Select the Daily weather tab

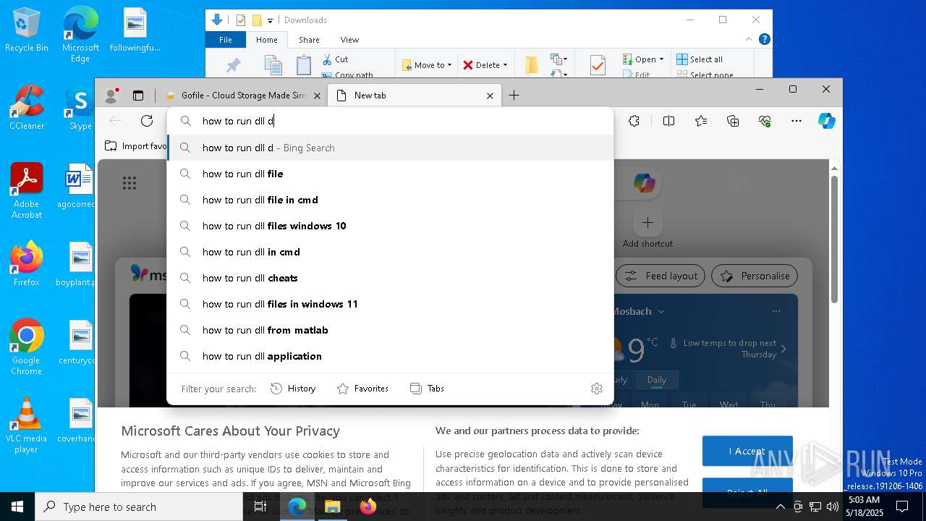point(657,380)
